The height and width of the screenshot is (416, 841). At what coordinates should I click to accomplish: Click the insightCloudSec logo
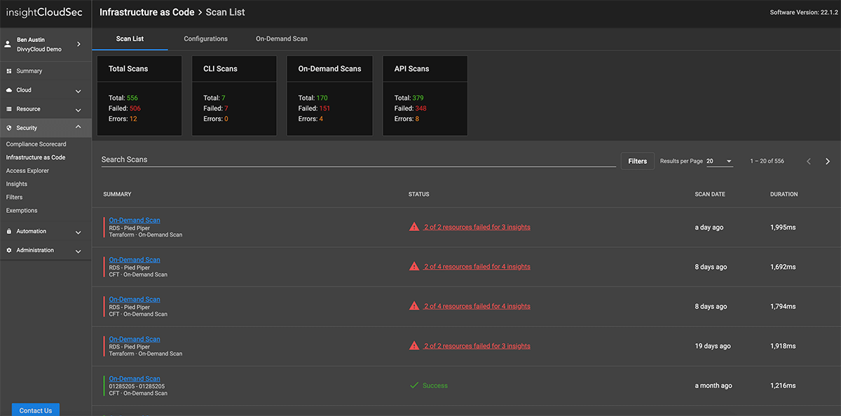tap(44, 13)
